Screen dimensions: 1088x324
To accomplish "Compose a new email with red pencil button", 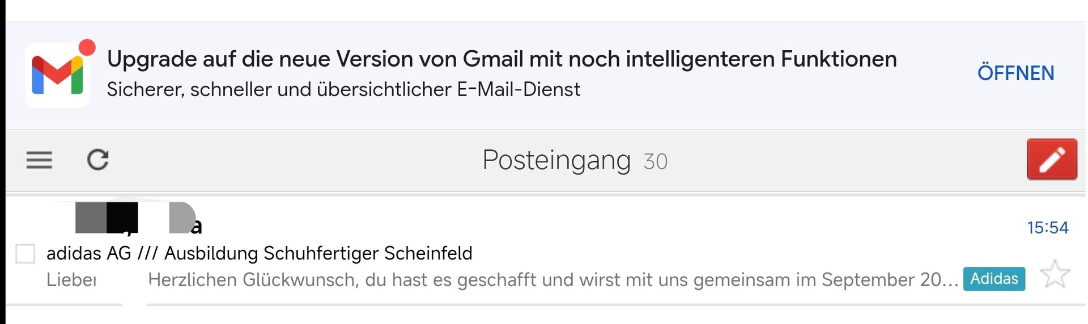I will click(x=1052, y=159).
